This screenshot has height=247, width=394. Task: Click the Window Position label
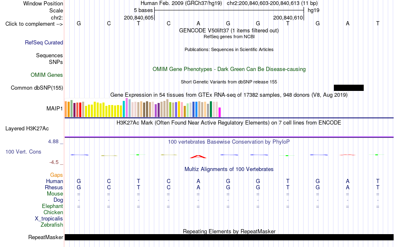point(43,3)
